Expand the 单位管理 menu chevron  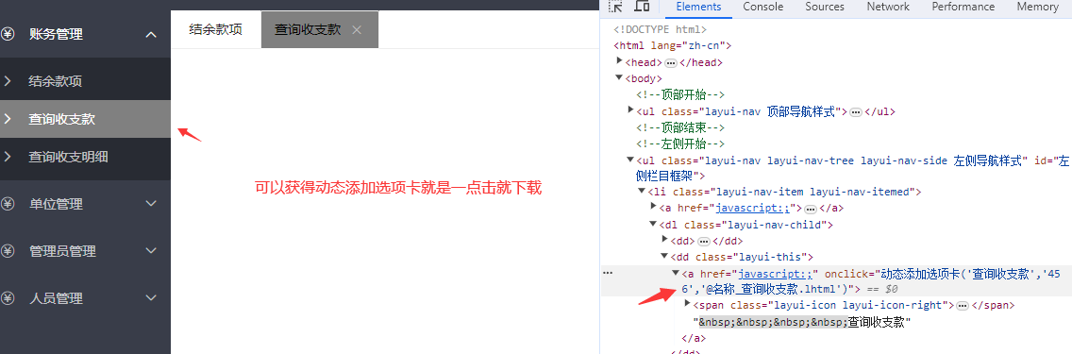pos(151,204)
